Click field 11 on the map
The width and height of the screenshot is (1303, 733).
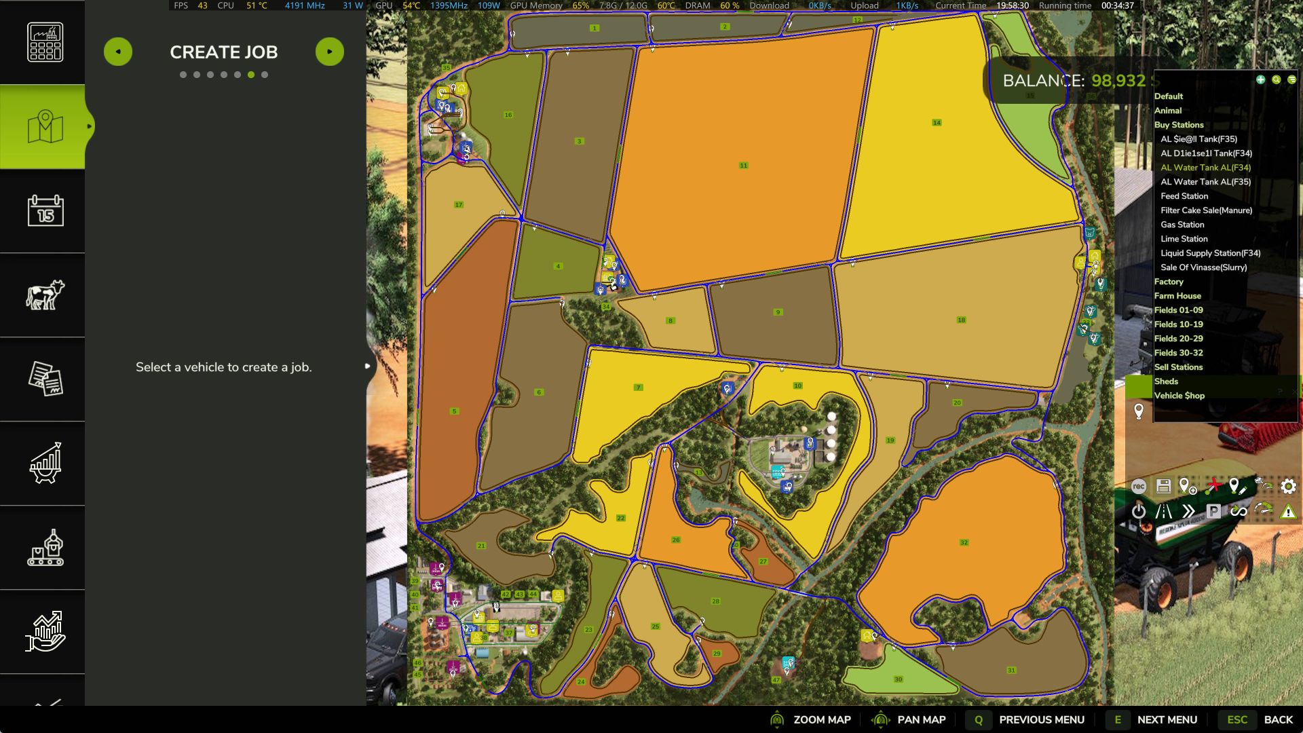click(x=743, y=165)
